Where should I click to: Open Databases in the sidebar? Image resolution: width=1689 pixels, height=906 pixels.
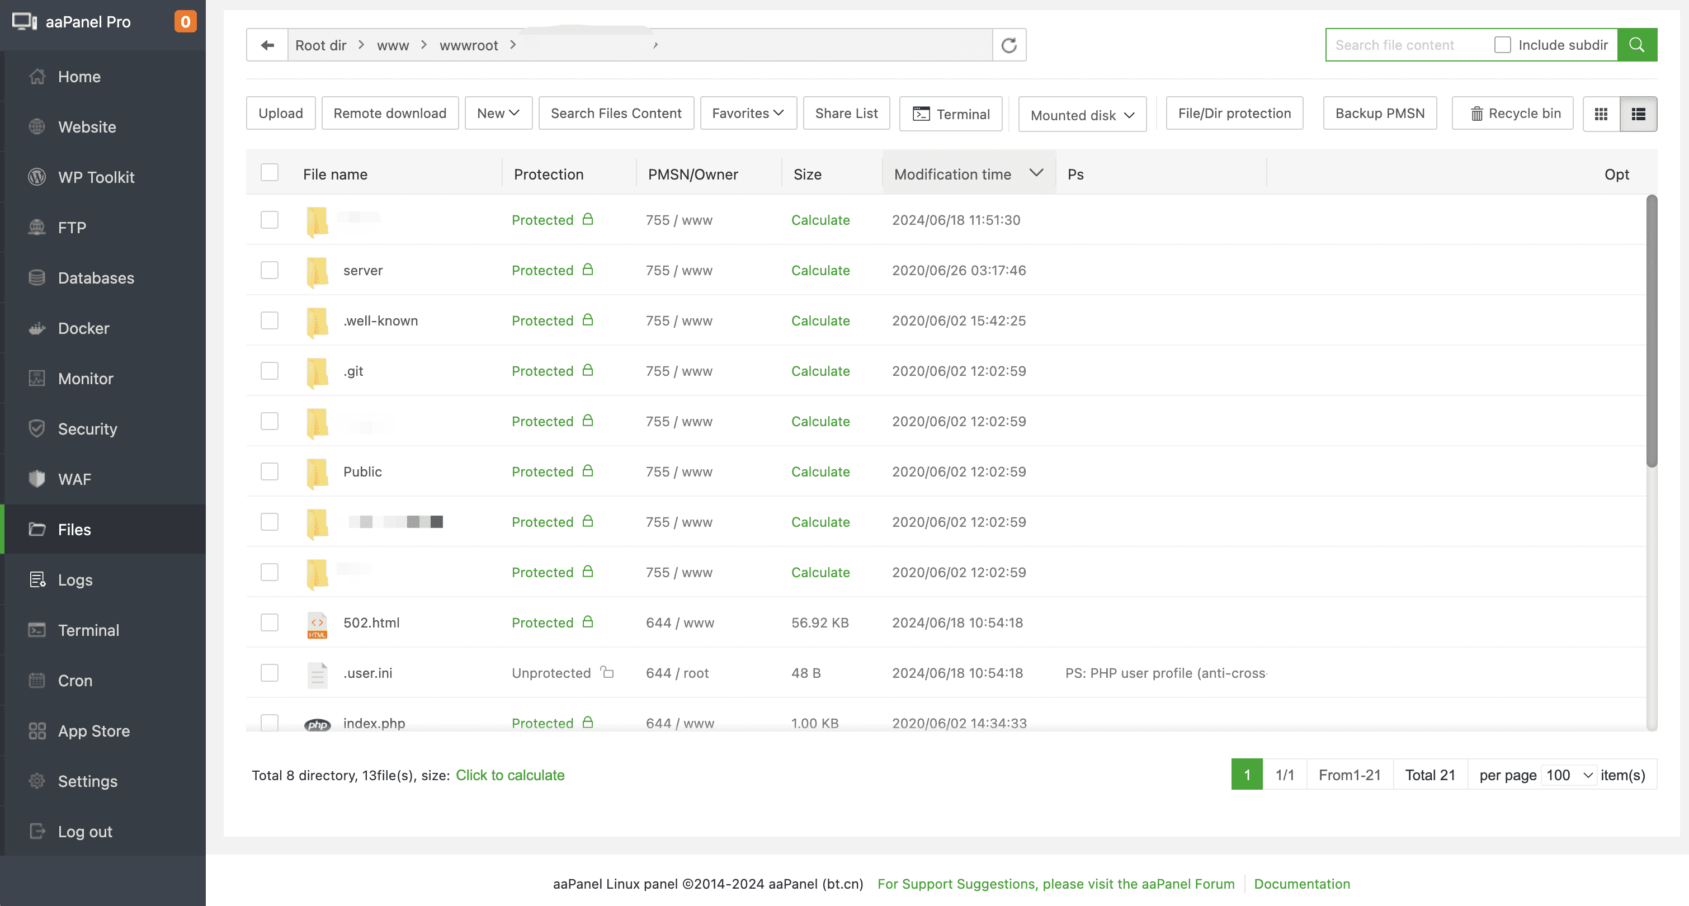coord(96,278)
